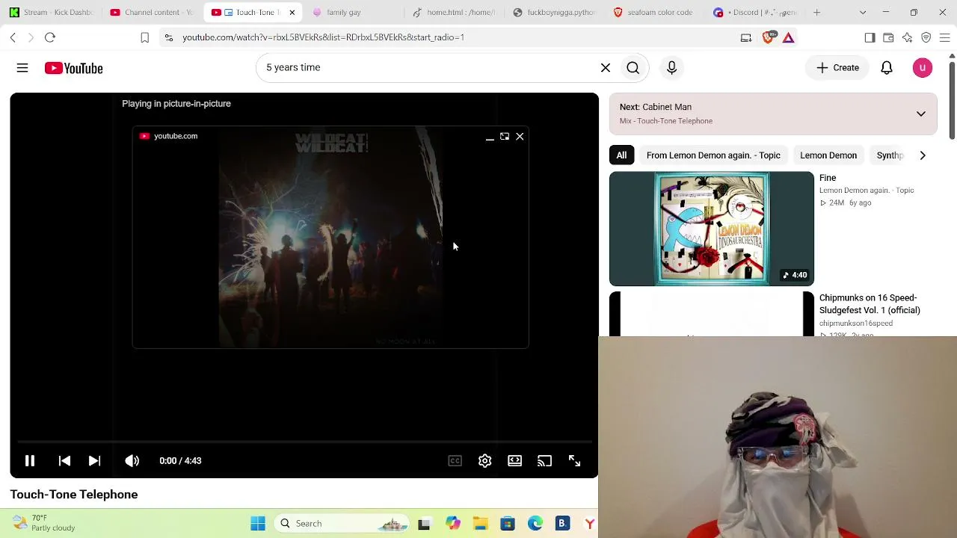957x538 pixels.
Task: Open 'Chipmunks on 16 Speed-Sludgefest' video title
Action: click(870, 304)
